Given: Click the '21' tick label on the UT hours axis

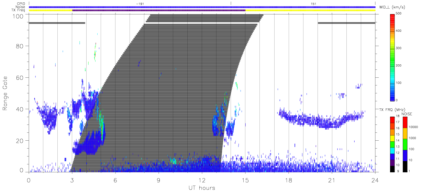Looking at the screenshot, I should (332, 180).
